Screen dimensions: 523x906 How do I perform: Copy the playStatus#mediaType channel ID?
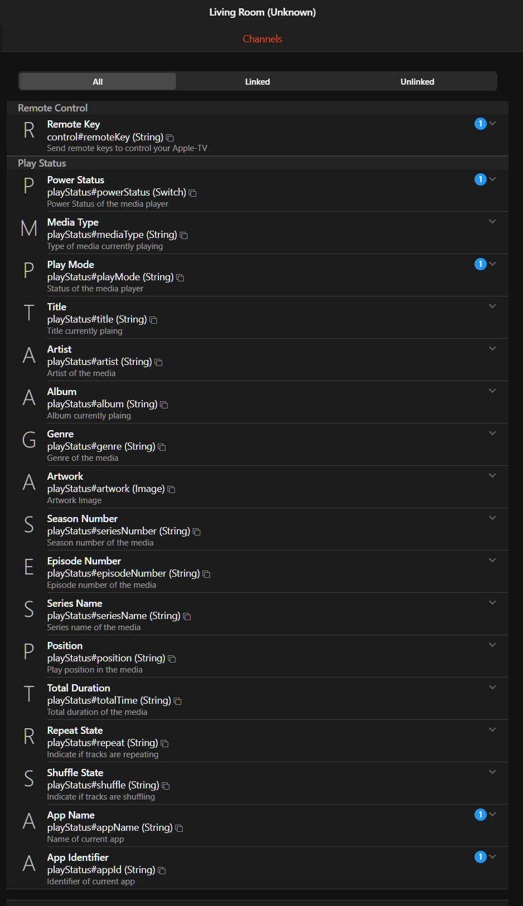point(184,235)
